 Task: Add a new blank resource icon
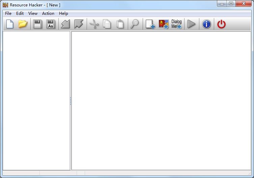(x=150, y=24)
